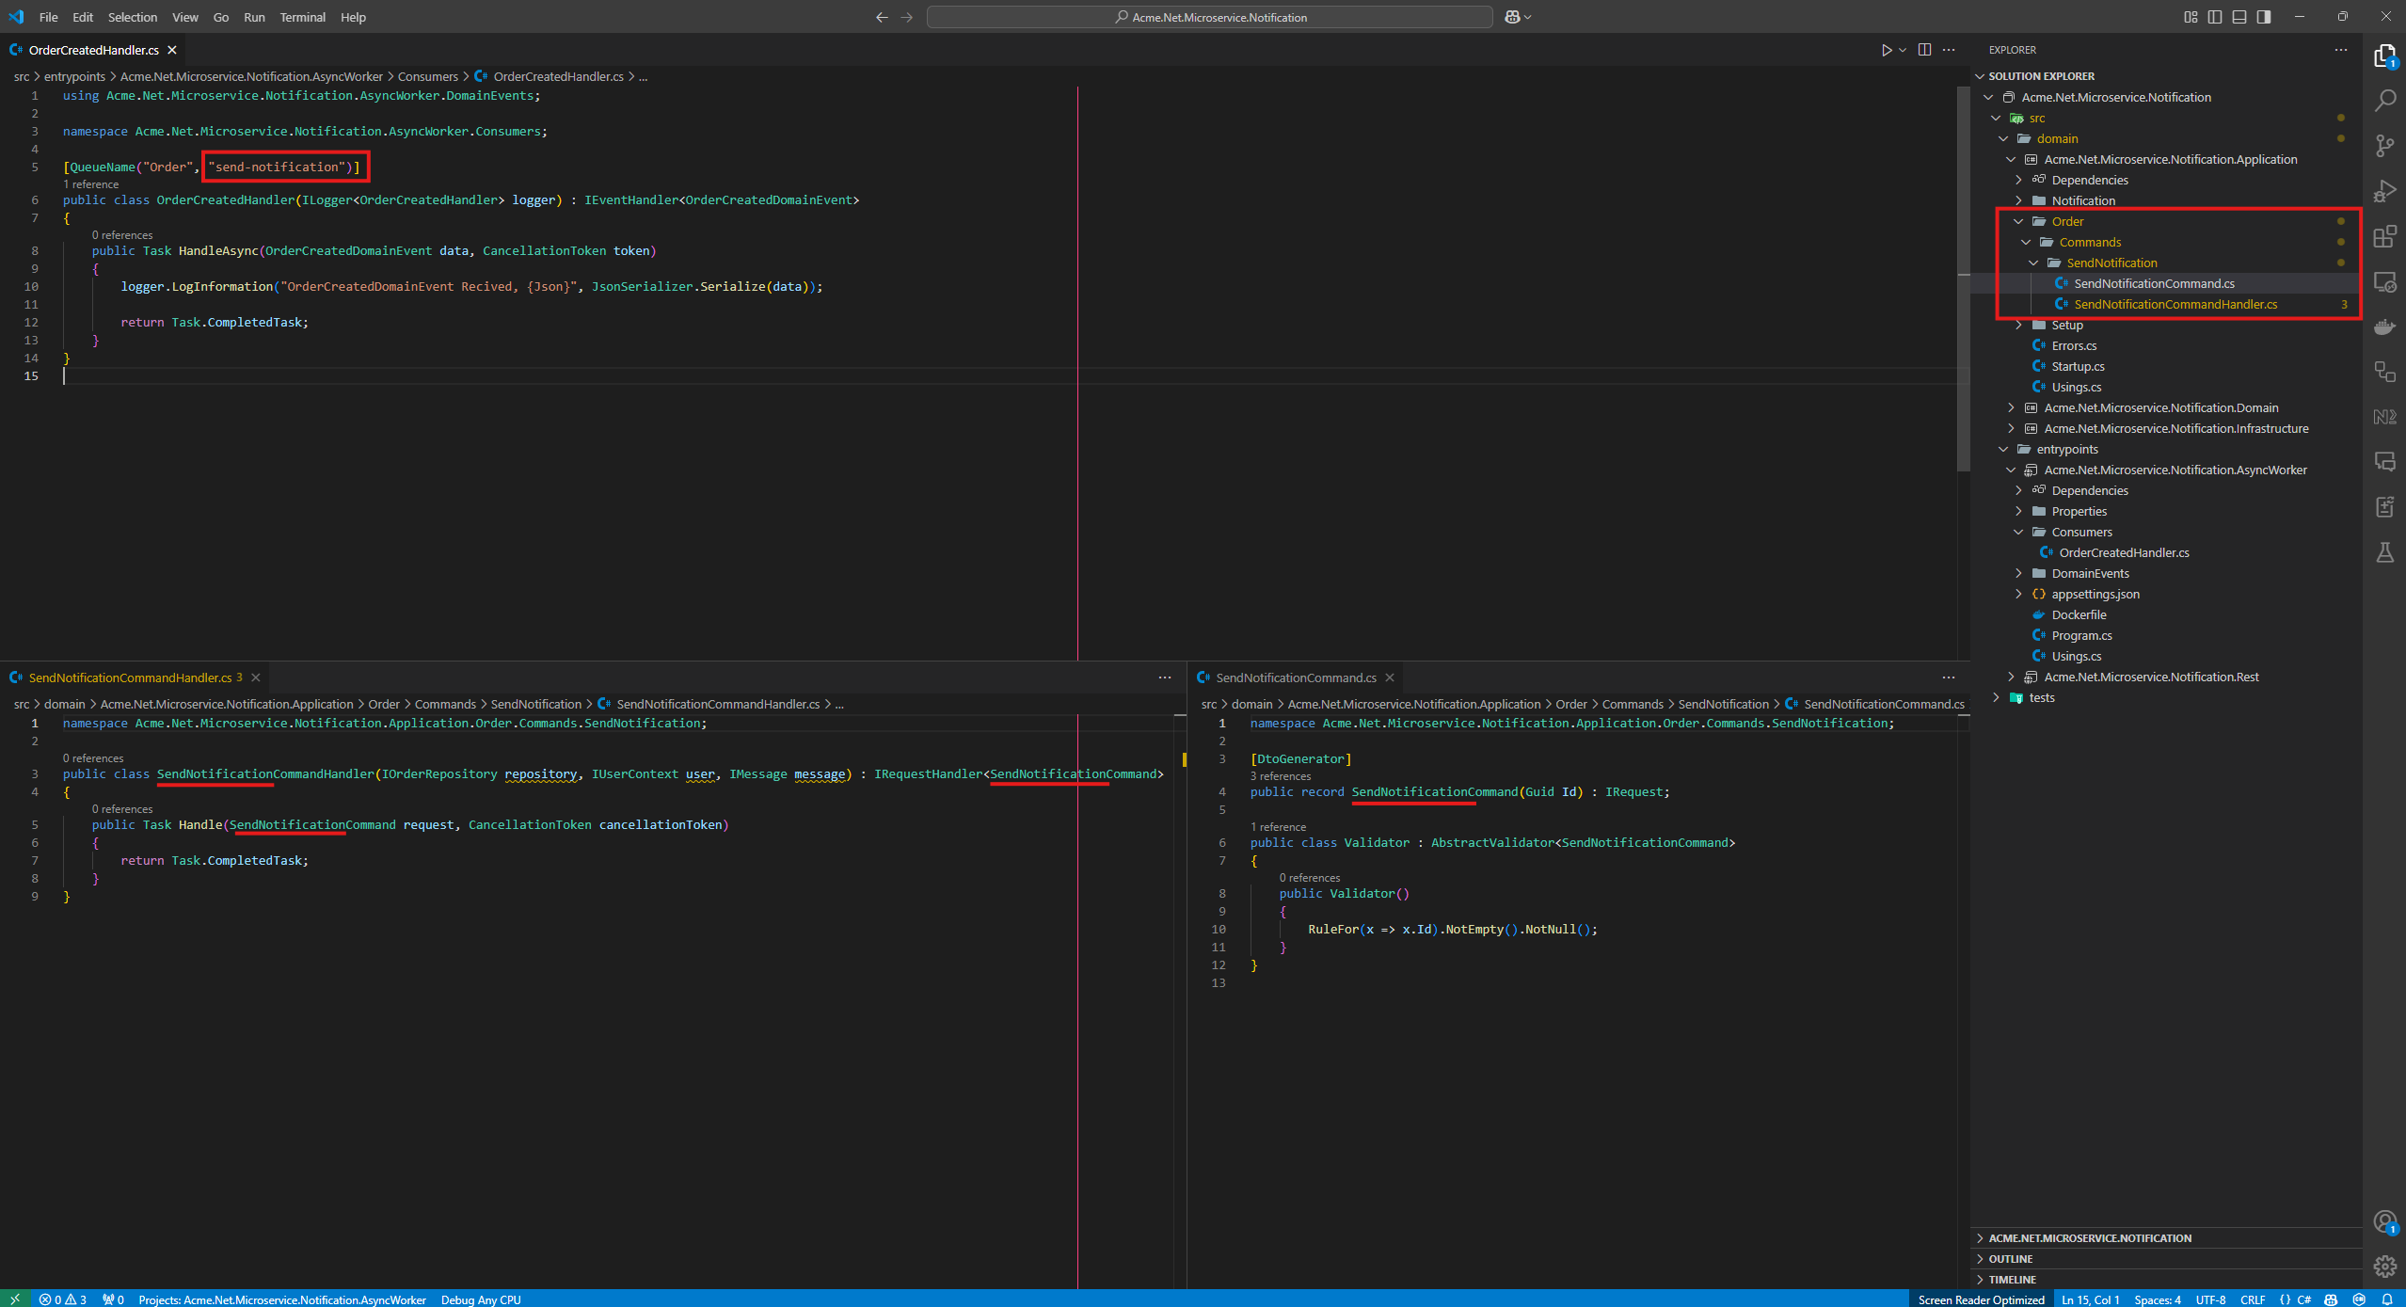
Task: Split the OrderCreatedHandler editor right
Action: point(1924,50)
